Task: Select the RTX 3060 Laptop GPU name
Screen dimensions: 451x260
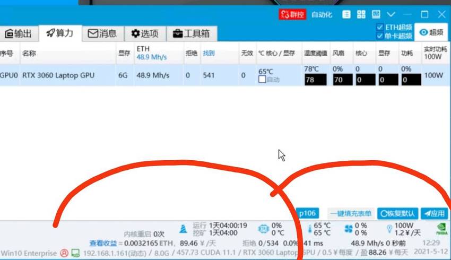Action: click(x=58, y=75)
